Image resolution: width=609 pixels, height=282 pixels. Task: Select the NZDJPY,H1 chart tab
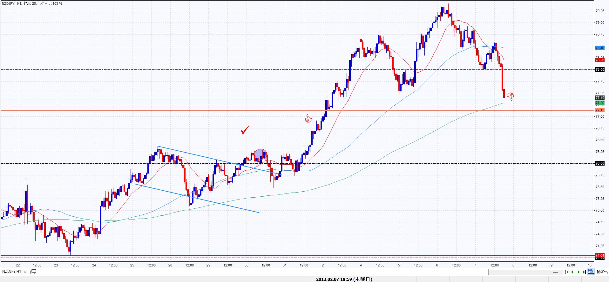(x=12, y=272)
